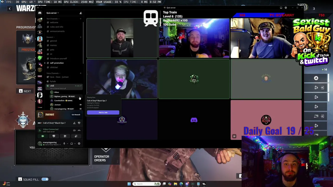333x187 pixels.
Task: Toggle camera off with green video button
Action: click(43, 136)
